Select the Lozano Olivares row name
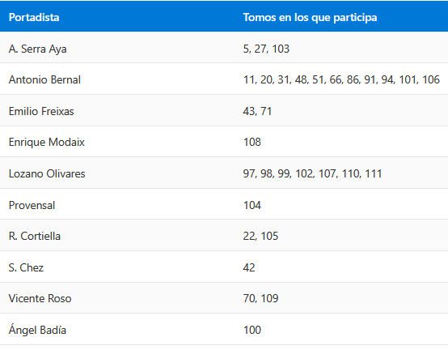 tap(47, 173)
